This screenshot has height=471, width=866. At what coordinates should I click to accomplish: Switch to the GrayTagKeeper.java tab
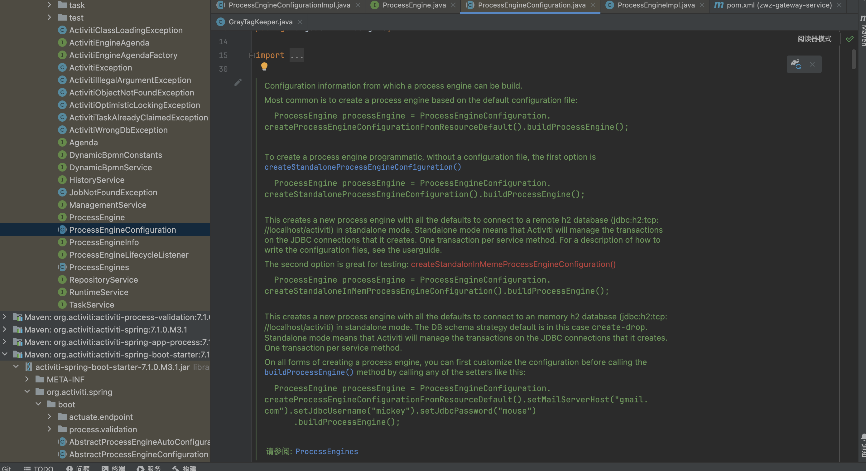260,22
